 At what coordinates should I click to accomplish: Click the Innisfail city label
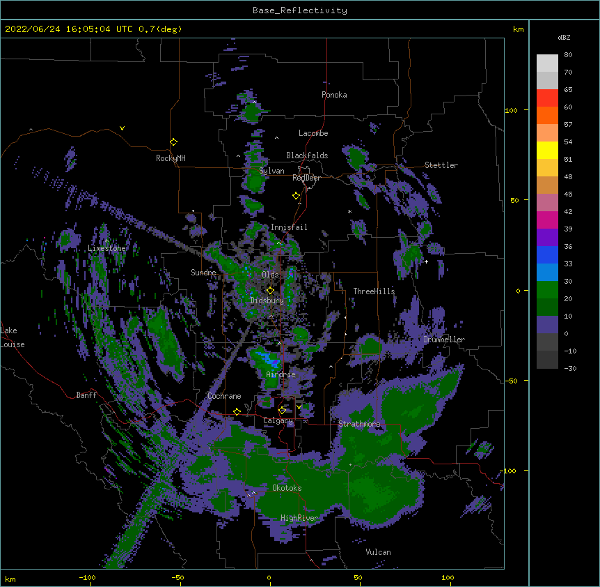pos(289,227)
